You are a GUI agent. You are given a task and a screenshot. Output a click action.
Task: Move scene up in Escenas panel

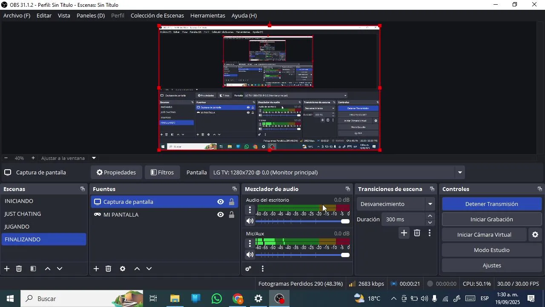(x=48, y=269)
